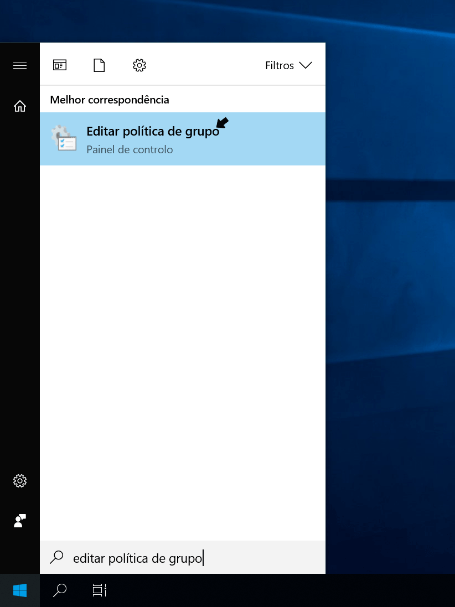Click the magnifier icon in the search box
This screenshot has width=455, height=607.
[56, 557]
